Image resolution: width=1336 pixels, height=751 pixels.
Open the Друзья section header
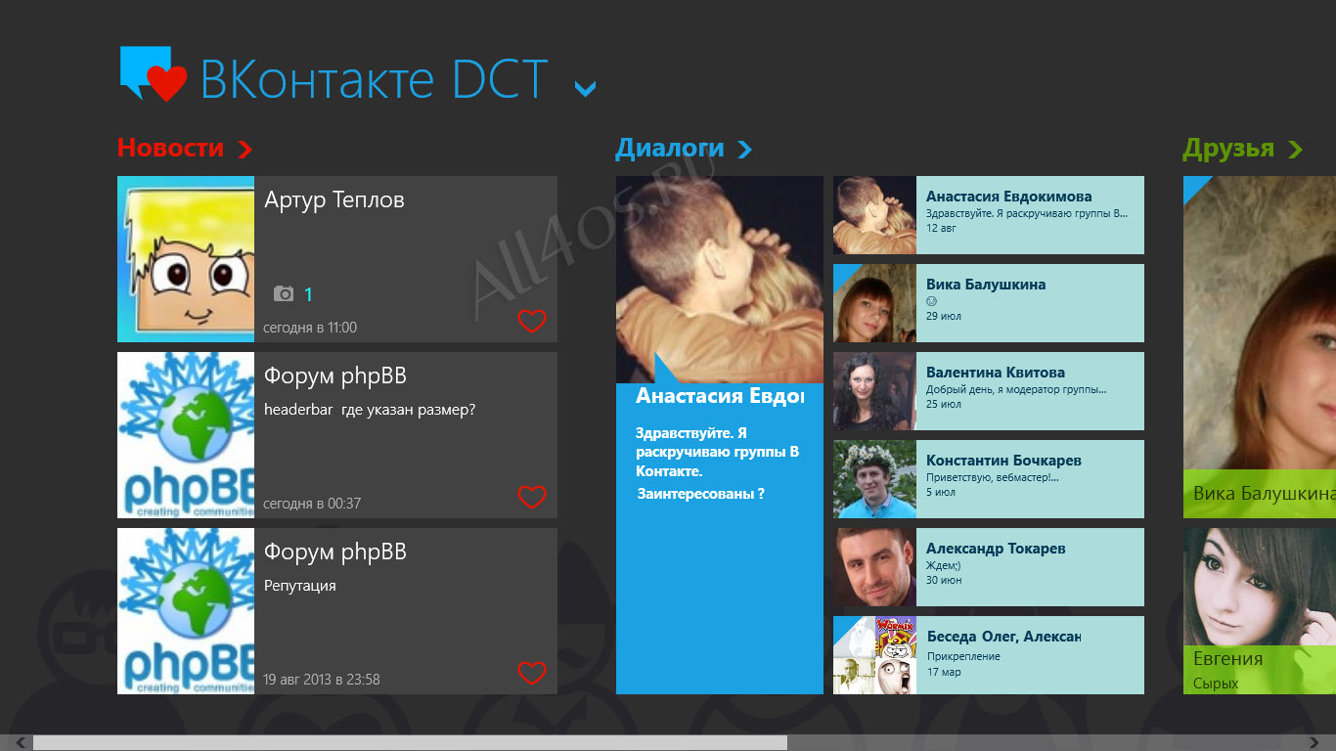click(1228, 149)
